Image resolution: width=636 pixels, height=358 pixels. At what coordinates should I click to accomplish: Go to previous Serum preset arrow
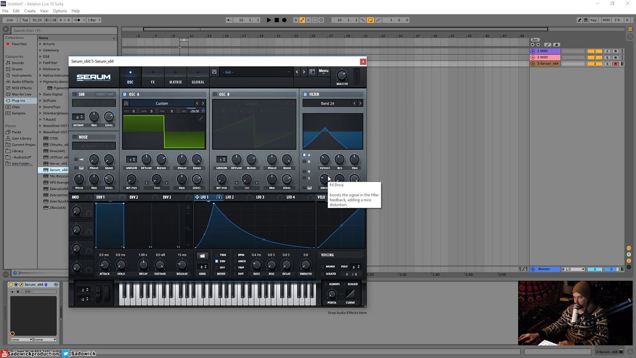tap(297, 72)
